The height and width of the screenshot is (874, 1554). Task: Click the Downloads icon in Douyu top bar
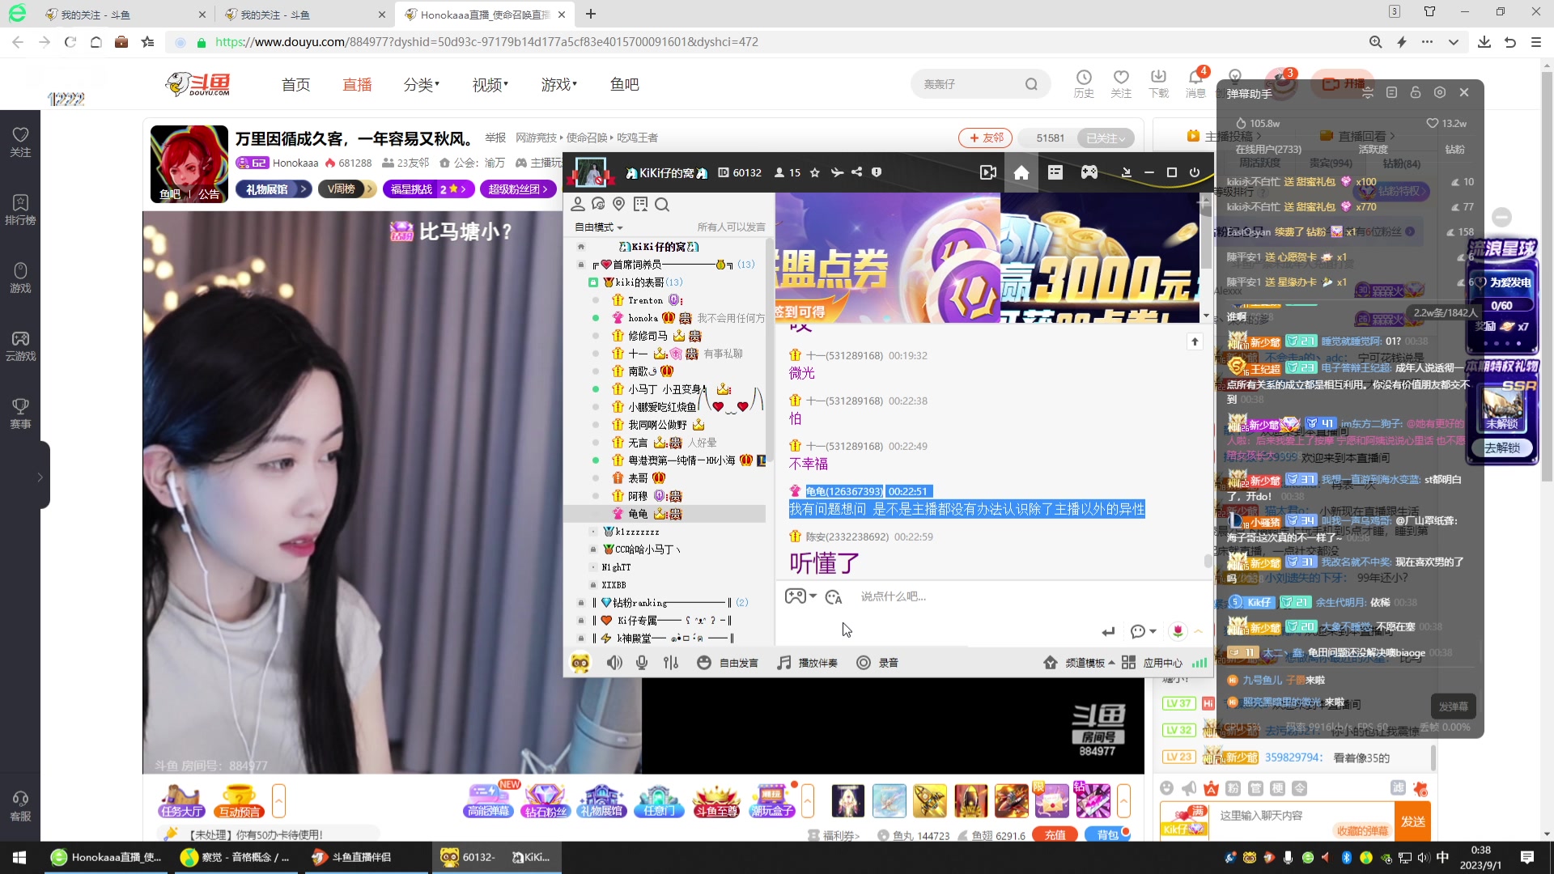click(1158, 83)
